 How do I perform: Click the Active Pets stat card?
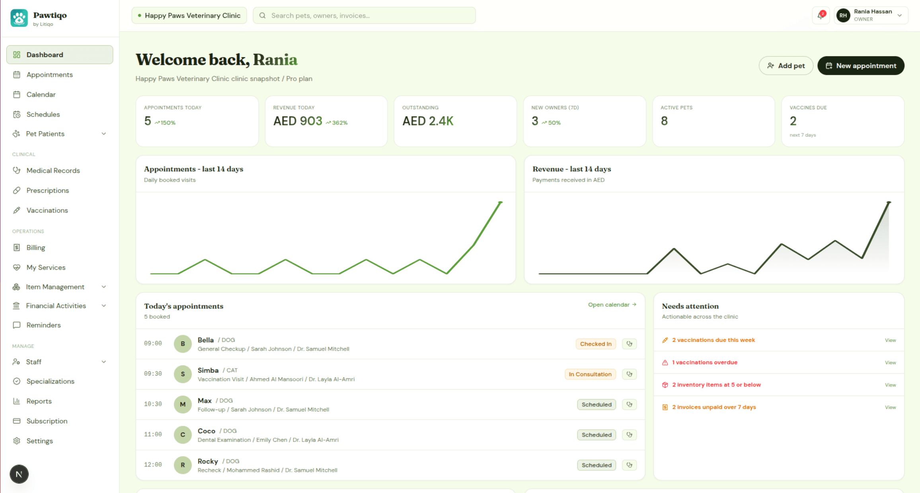click(714, 121)
